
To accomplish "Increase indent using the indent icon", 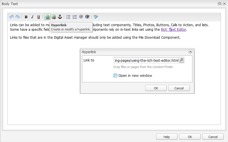I will 87,17.
